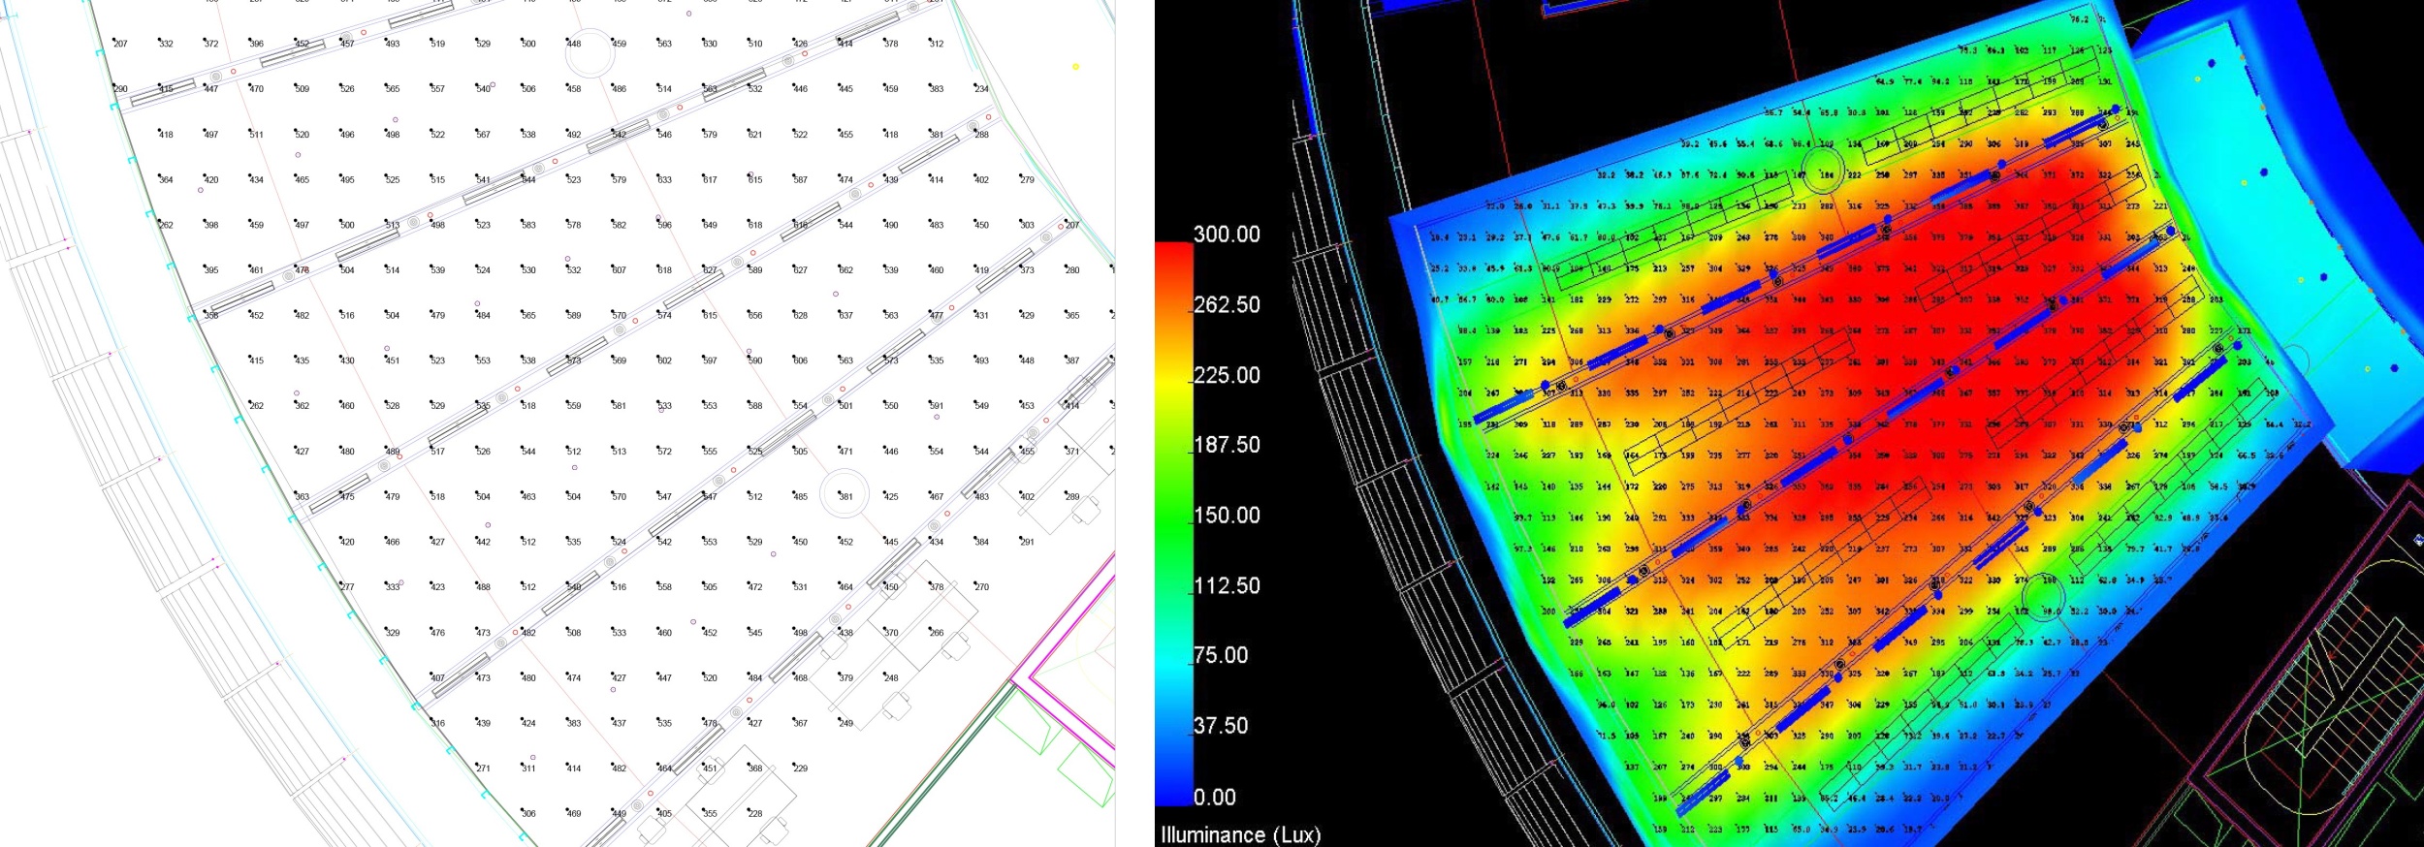
Task: Click the yellow dot marker on the floor plan
Action: [1075, 67]
